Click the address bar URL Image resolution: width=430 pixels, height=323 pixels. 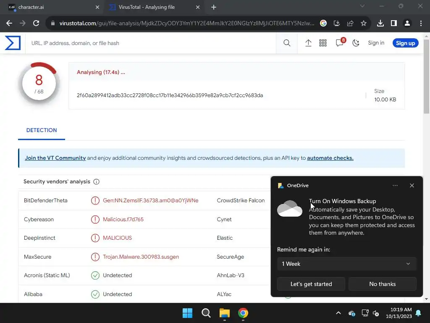187,24
